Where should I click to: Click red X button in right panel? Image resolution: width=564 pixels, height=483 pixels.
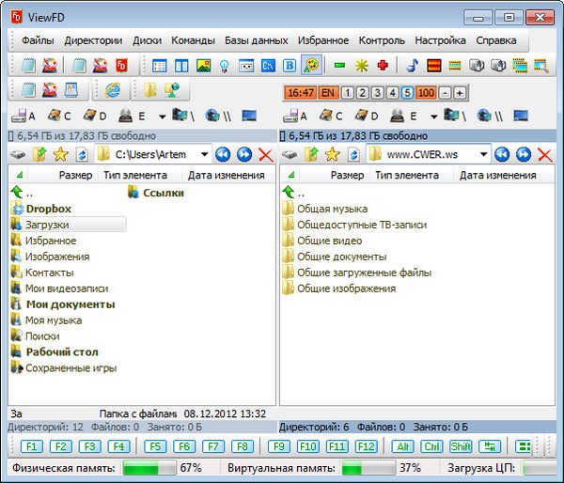point(544,154)
